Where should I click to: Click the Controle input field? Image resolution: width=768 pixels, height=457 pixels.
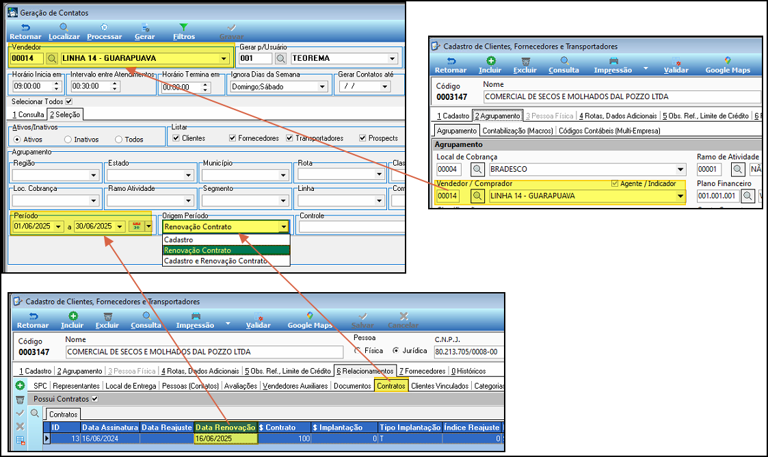(352, 226)
